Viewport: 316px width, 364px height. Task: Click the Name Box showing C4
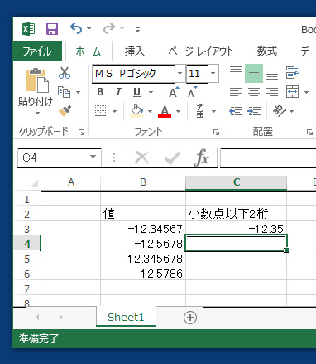tap(54, 158)
